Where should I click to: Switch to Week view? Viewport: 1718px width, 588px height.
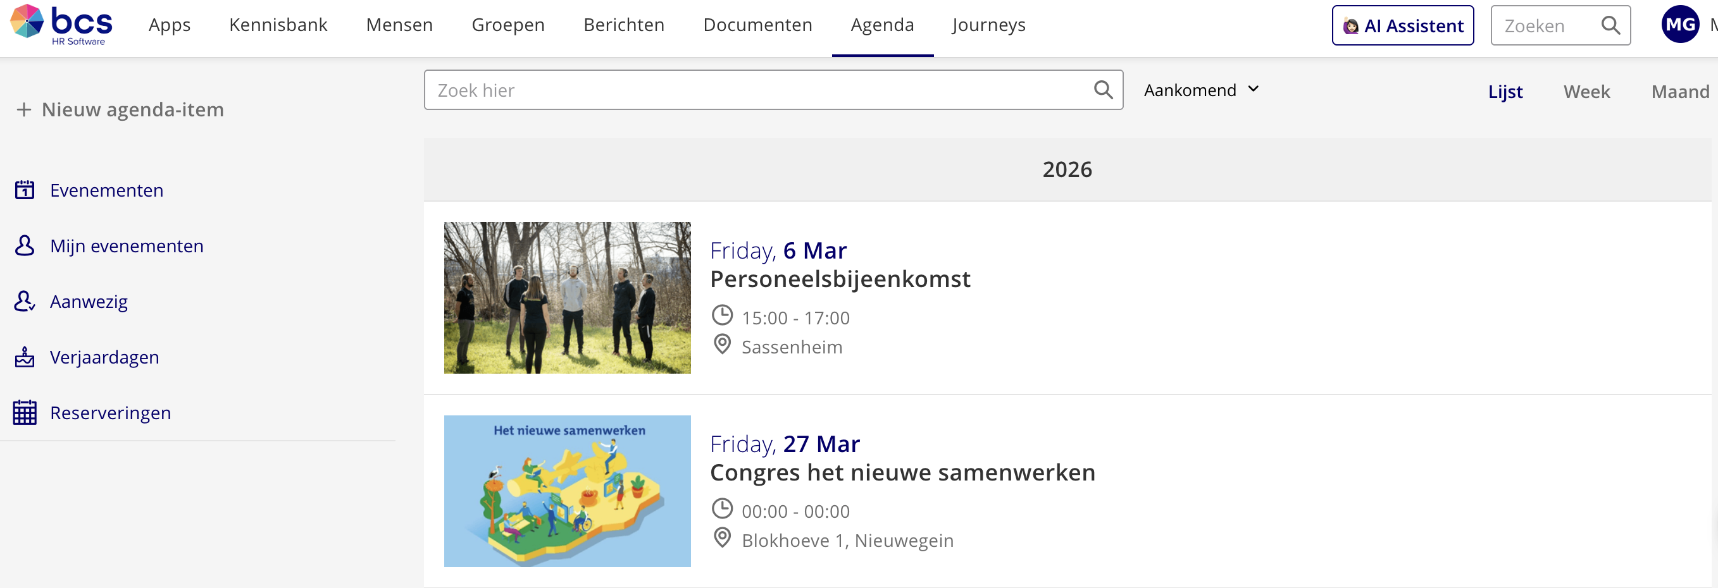pyautogui.click(x=1586, y=91)
